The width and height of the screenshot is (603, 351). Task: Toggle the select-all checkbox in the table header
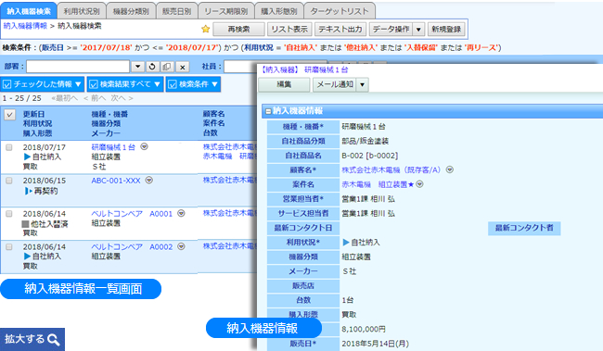9,115
